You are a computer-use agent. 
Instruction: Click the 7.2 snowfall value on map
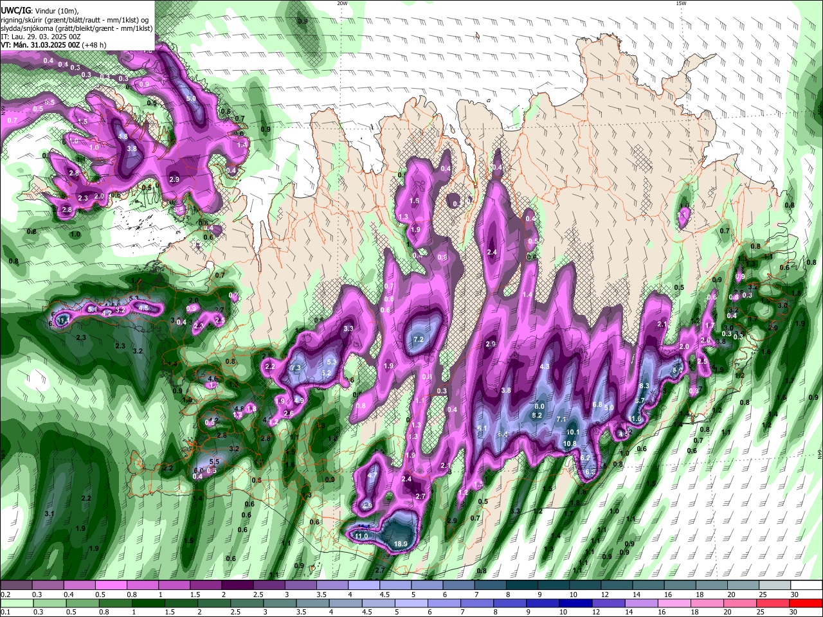pyautogui.click(x=419, y=339)
